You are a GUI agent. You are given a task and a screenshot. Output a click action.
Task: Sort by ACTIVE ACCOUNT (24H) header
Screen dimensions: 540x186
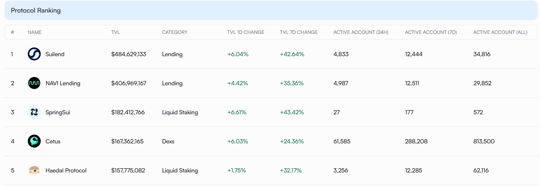[361, 32]
